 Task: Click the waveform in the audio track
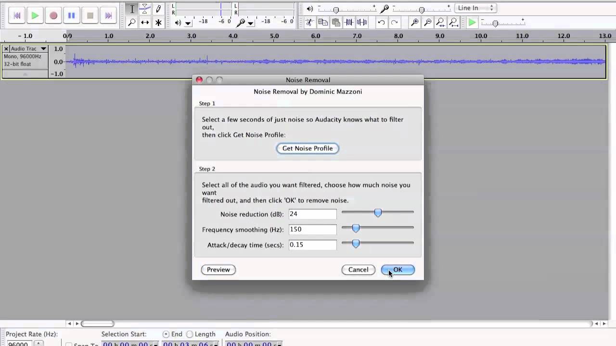335,62
